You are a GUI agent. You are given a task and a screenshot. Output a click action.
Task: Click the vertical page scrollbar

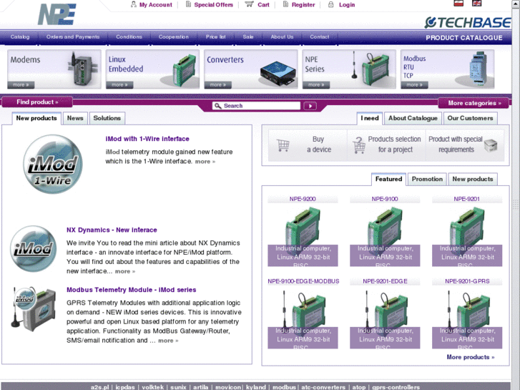click(516, 199)
